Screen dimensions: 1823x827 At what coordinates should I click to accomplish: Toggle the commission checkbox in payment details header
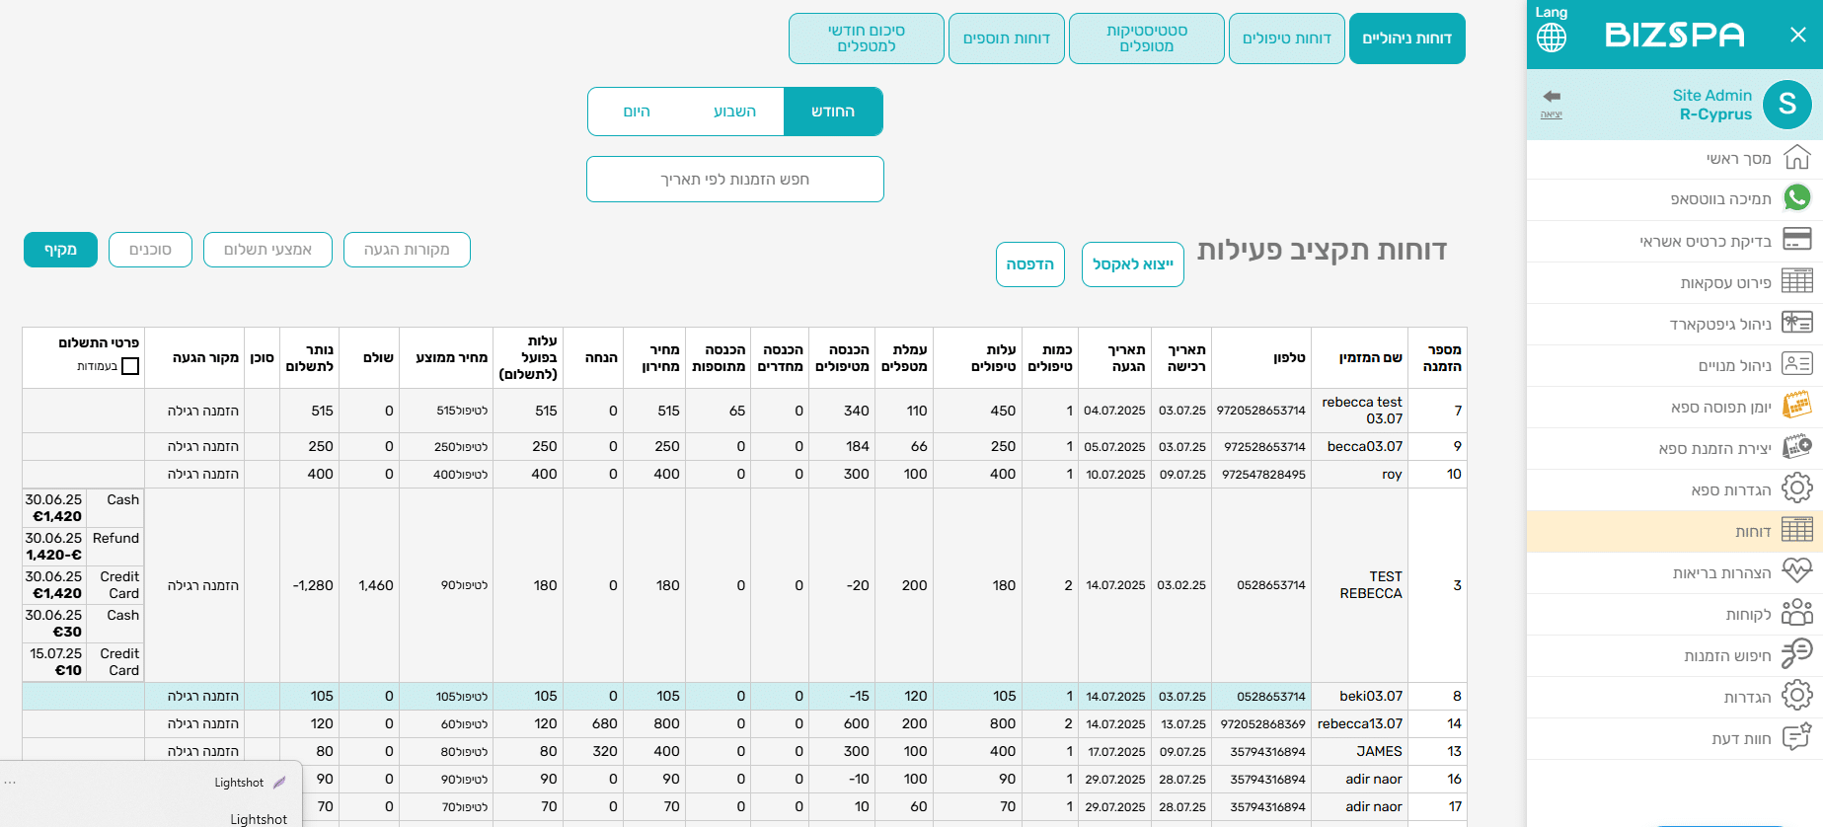coord(130,366)
